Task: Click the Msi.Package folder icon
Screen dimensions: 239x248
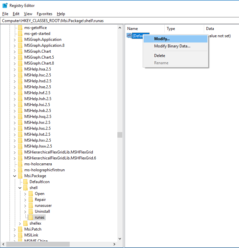Action: coord(20,176)
